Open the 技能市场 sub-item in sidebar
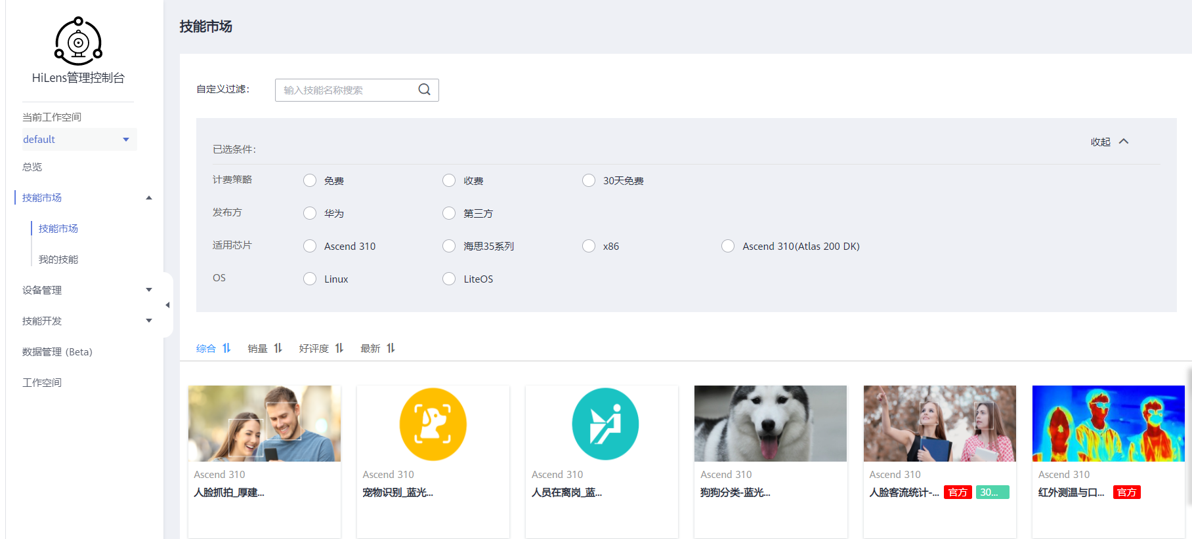Screen dimensions: 1192x539 [x=58, y=228]
